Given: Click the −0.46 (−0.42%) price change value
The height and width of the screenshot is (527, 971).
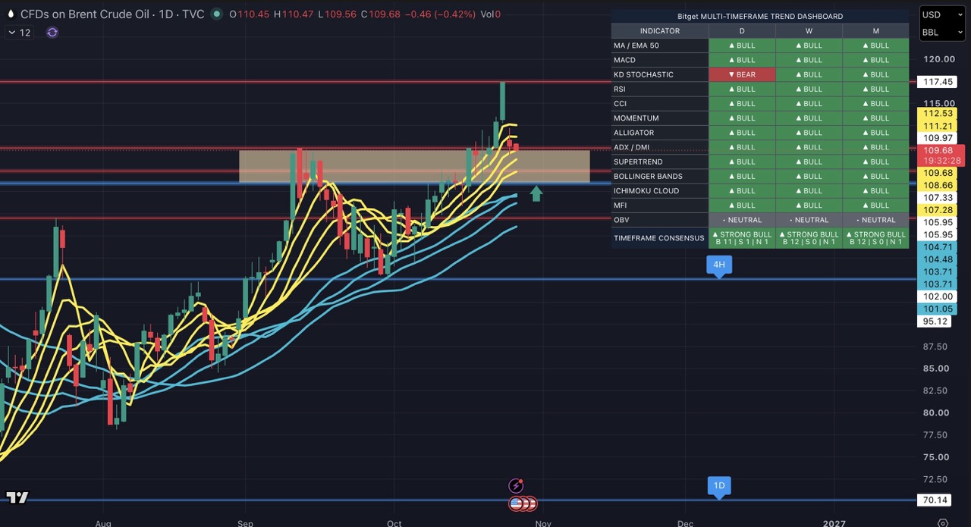Looking at the screenshot, I should click(441, 14).
